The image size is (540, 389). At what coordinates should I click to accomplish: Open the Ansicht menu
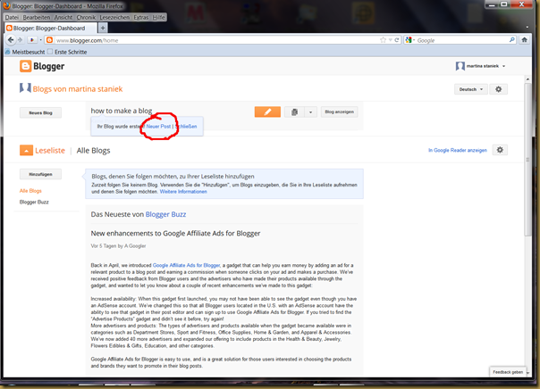click(x=63, y=17)
